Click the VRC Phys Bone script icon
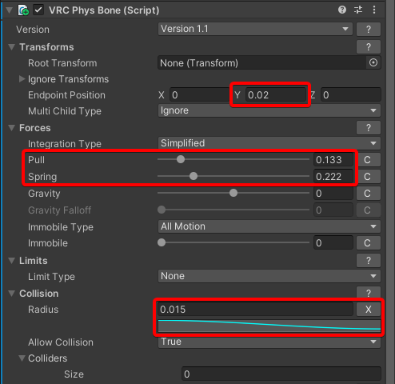Image resolution: width=395 pixels, height=384 pixels. point(23,10)
